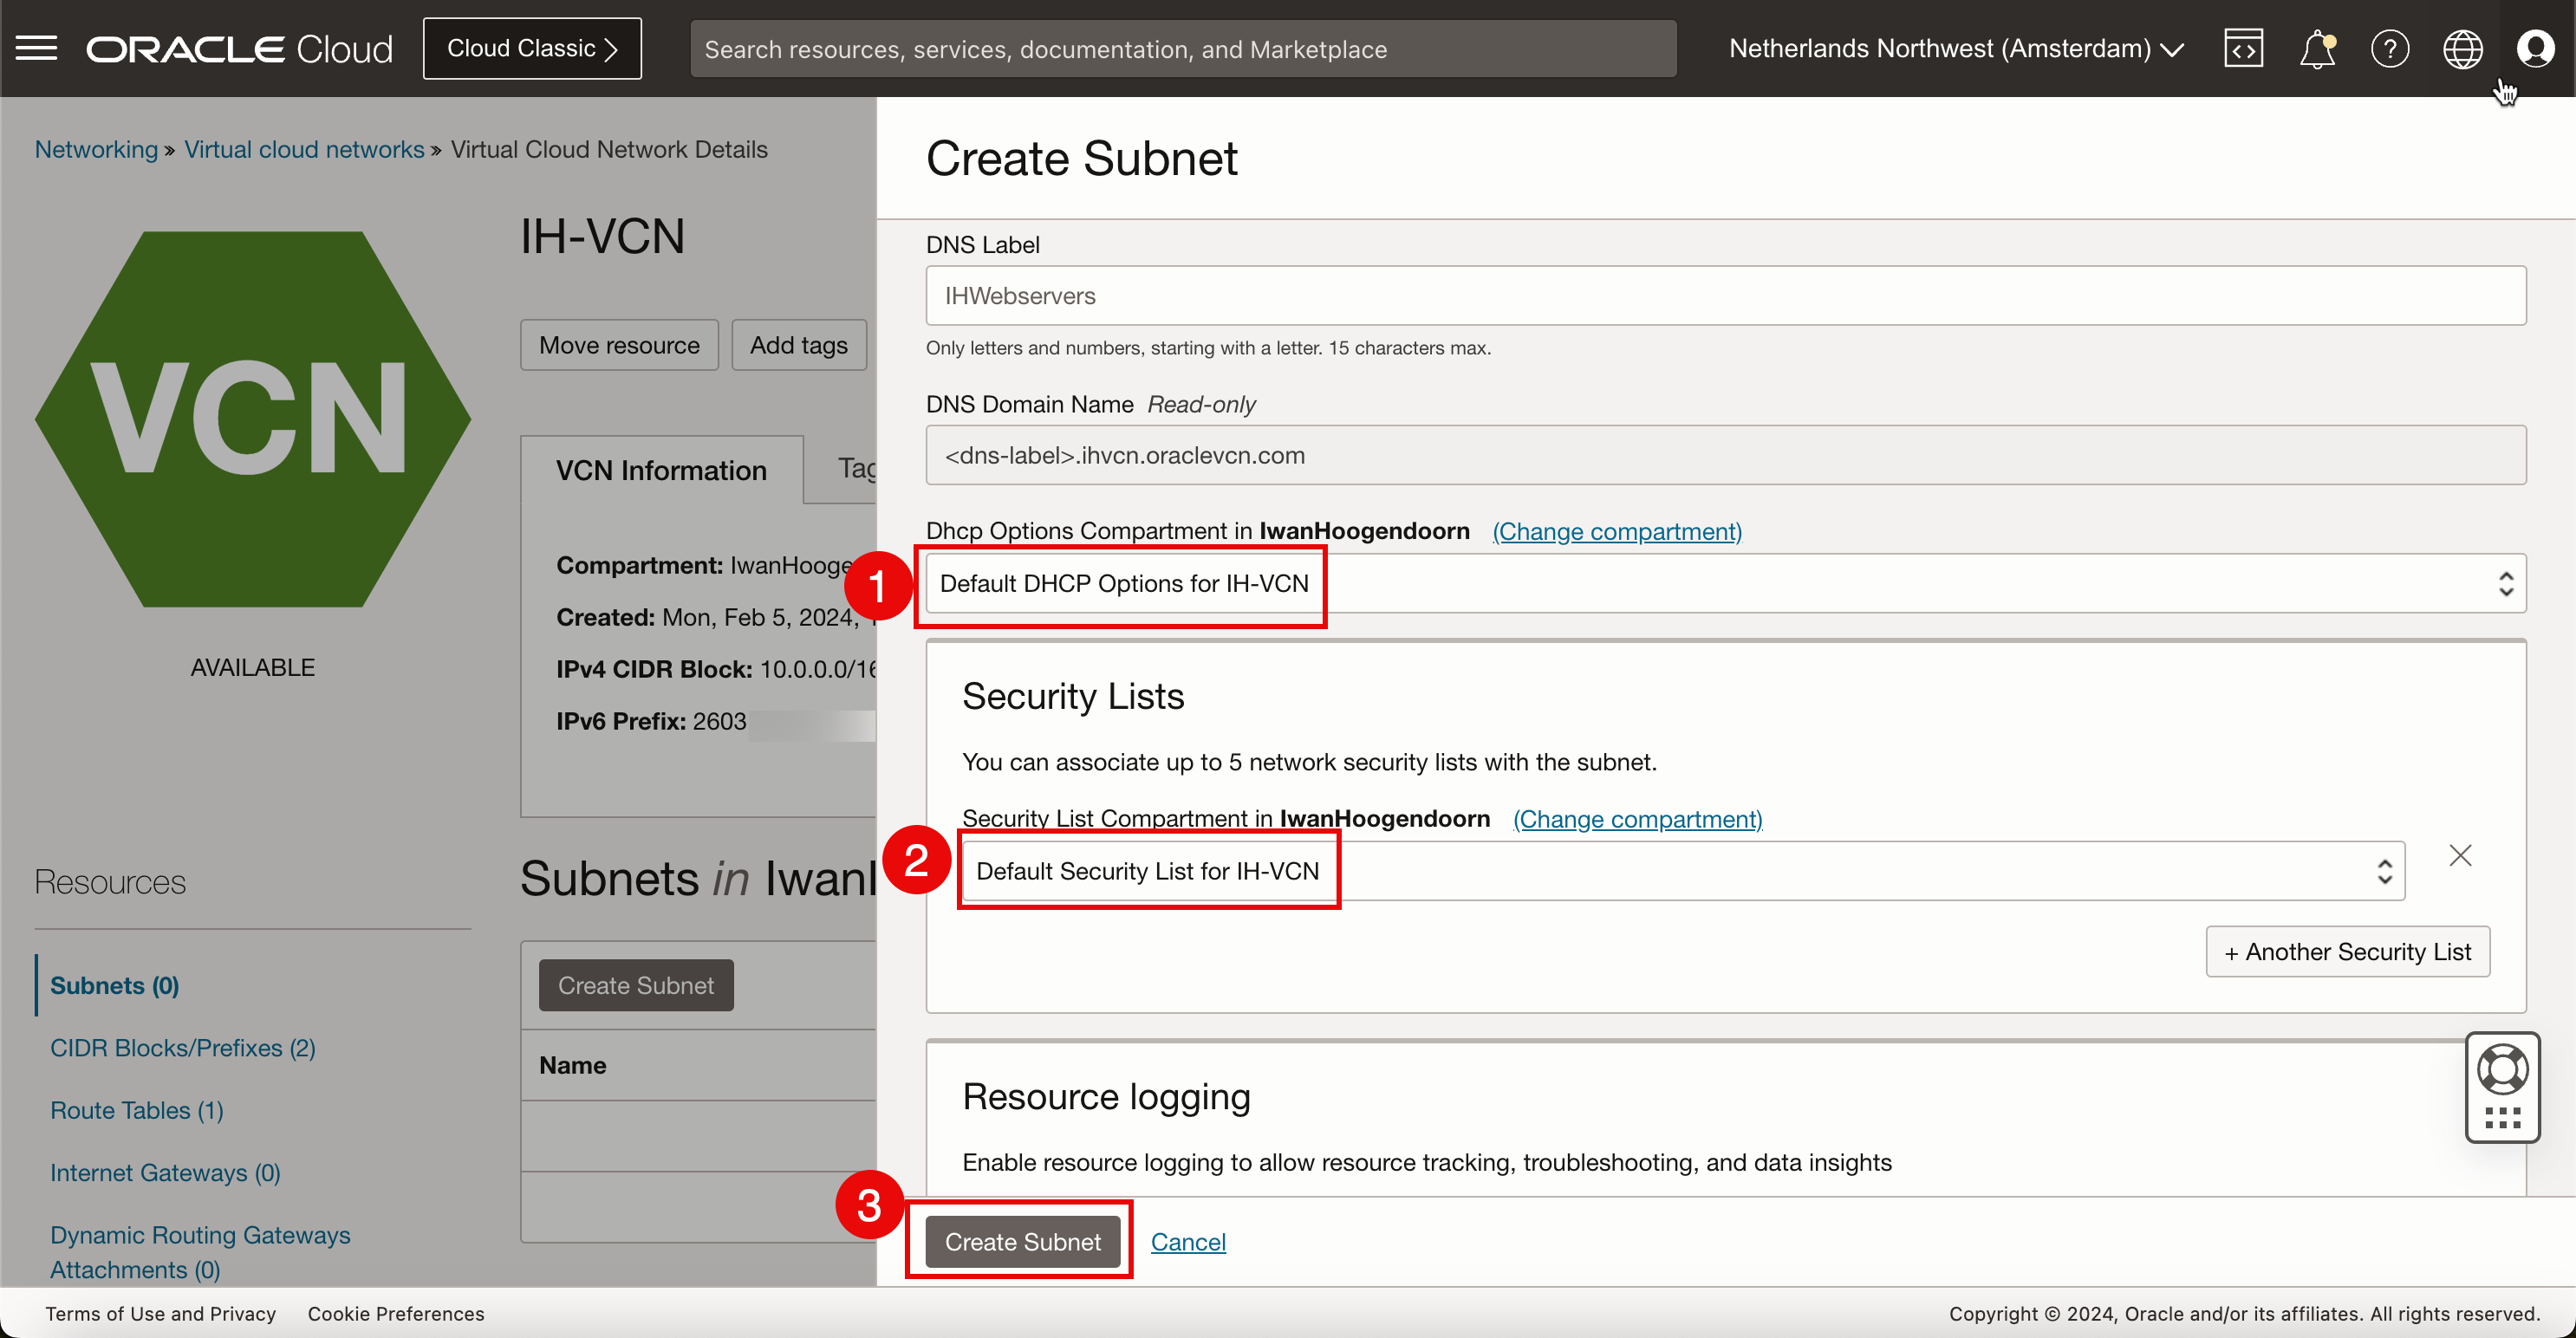This screenshot has width=2576, height=1338.
Task: Click the Cancel link
Action: click(x=1187, y=1242)
